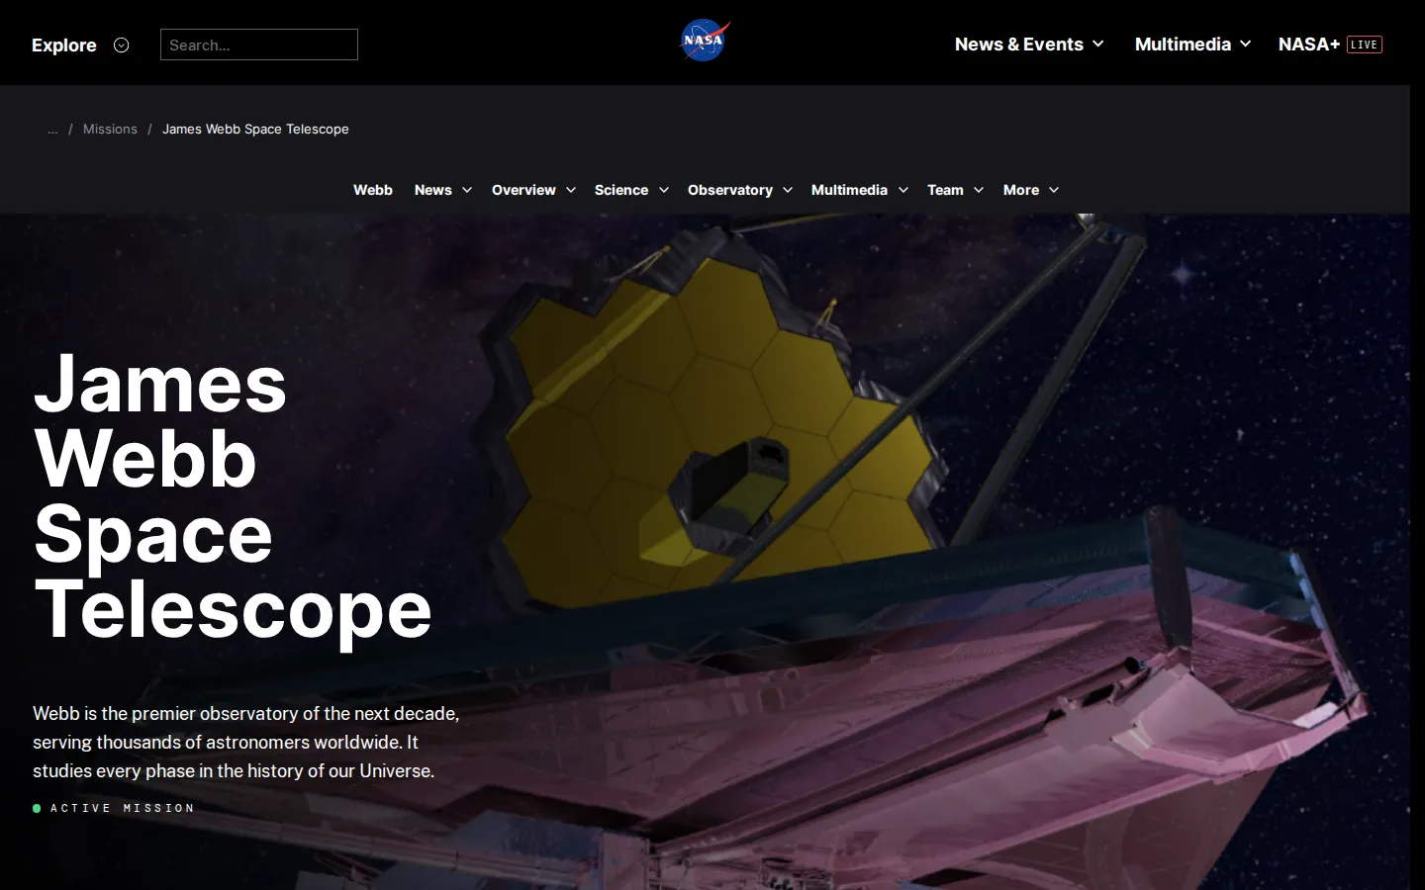Viewport: 1425px width, 890px height.
Task: Click the green Active Mission status dot
Action: pyautogui.click(x=37, y=808)
